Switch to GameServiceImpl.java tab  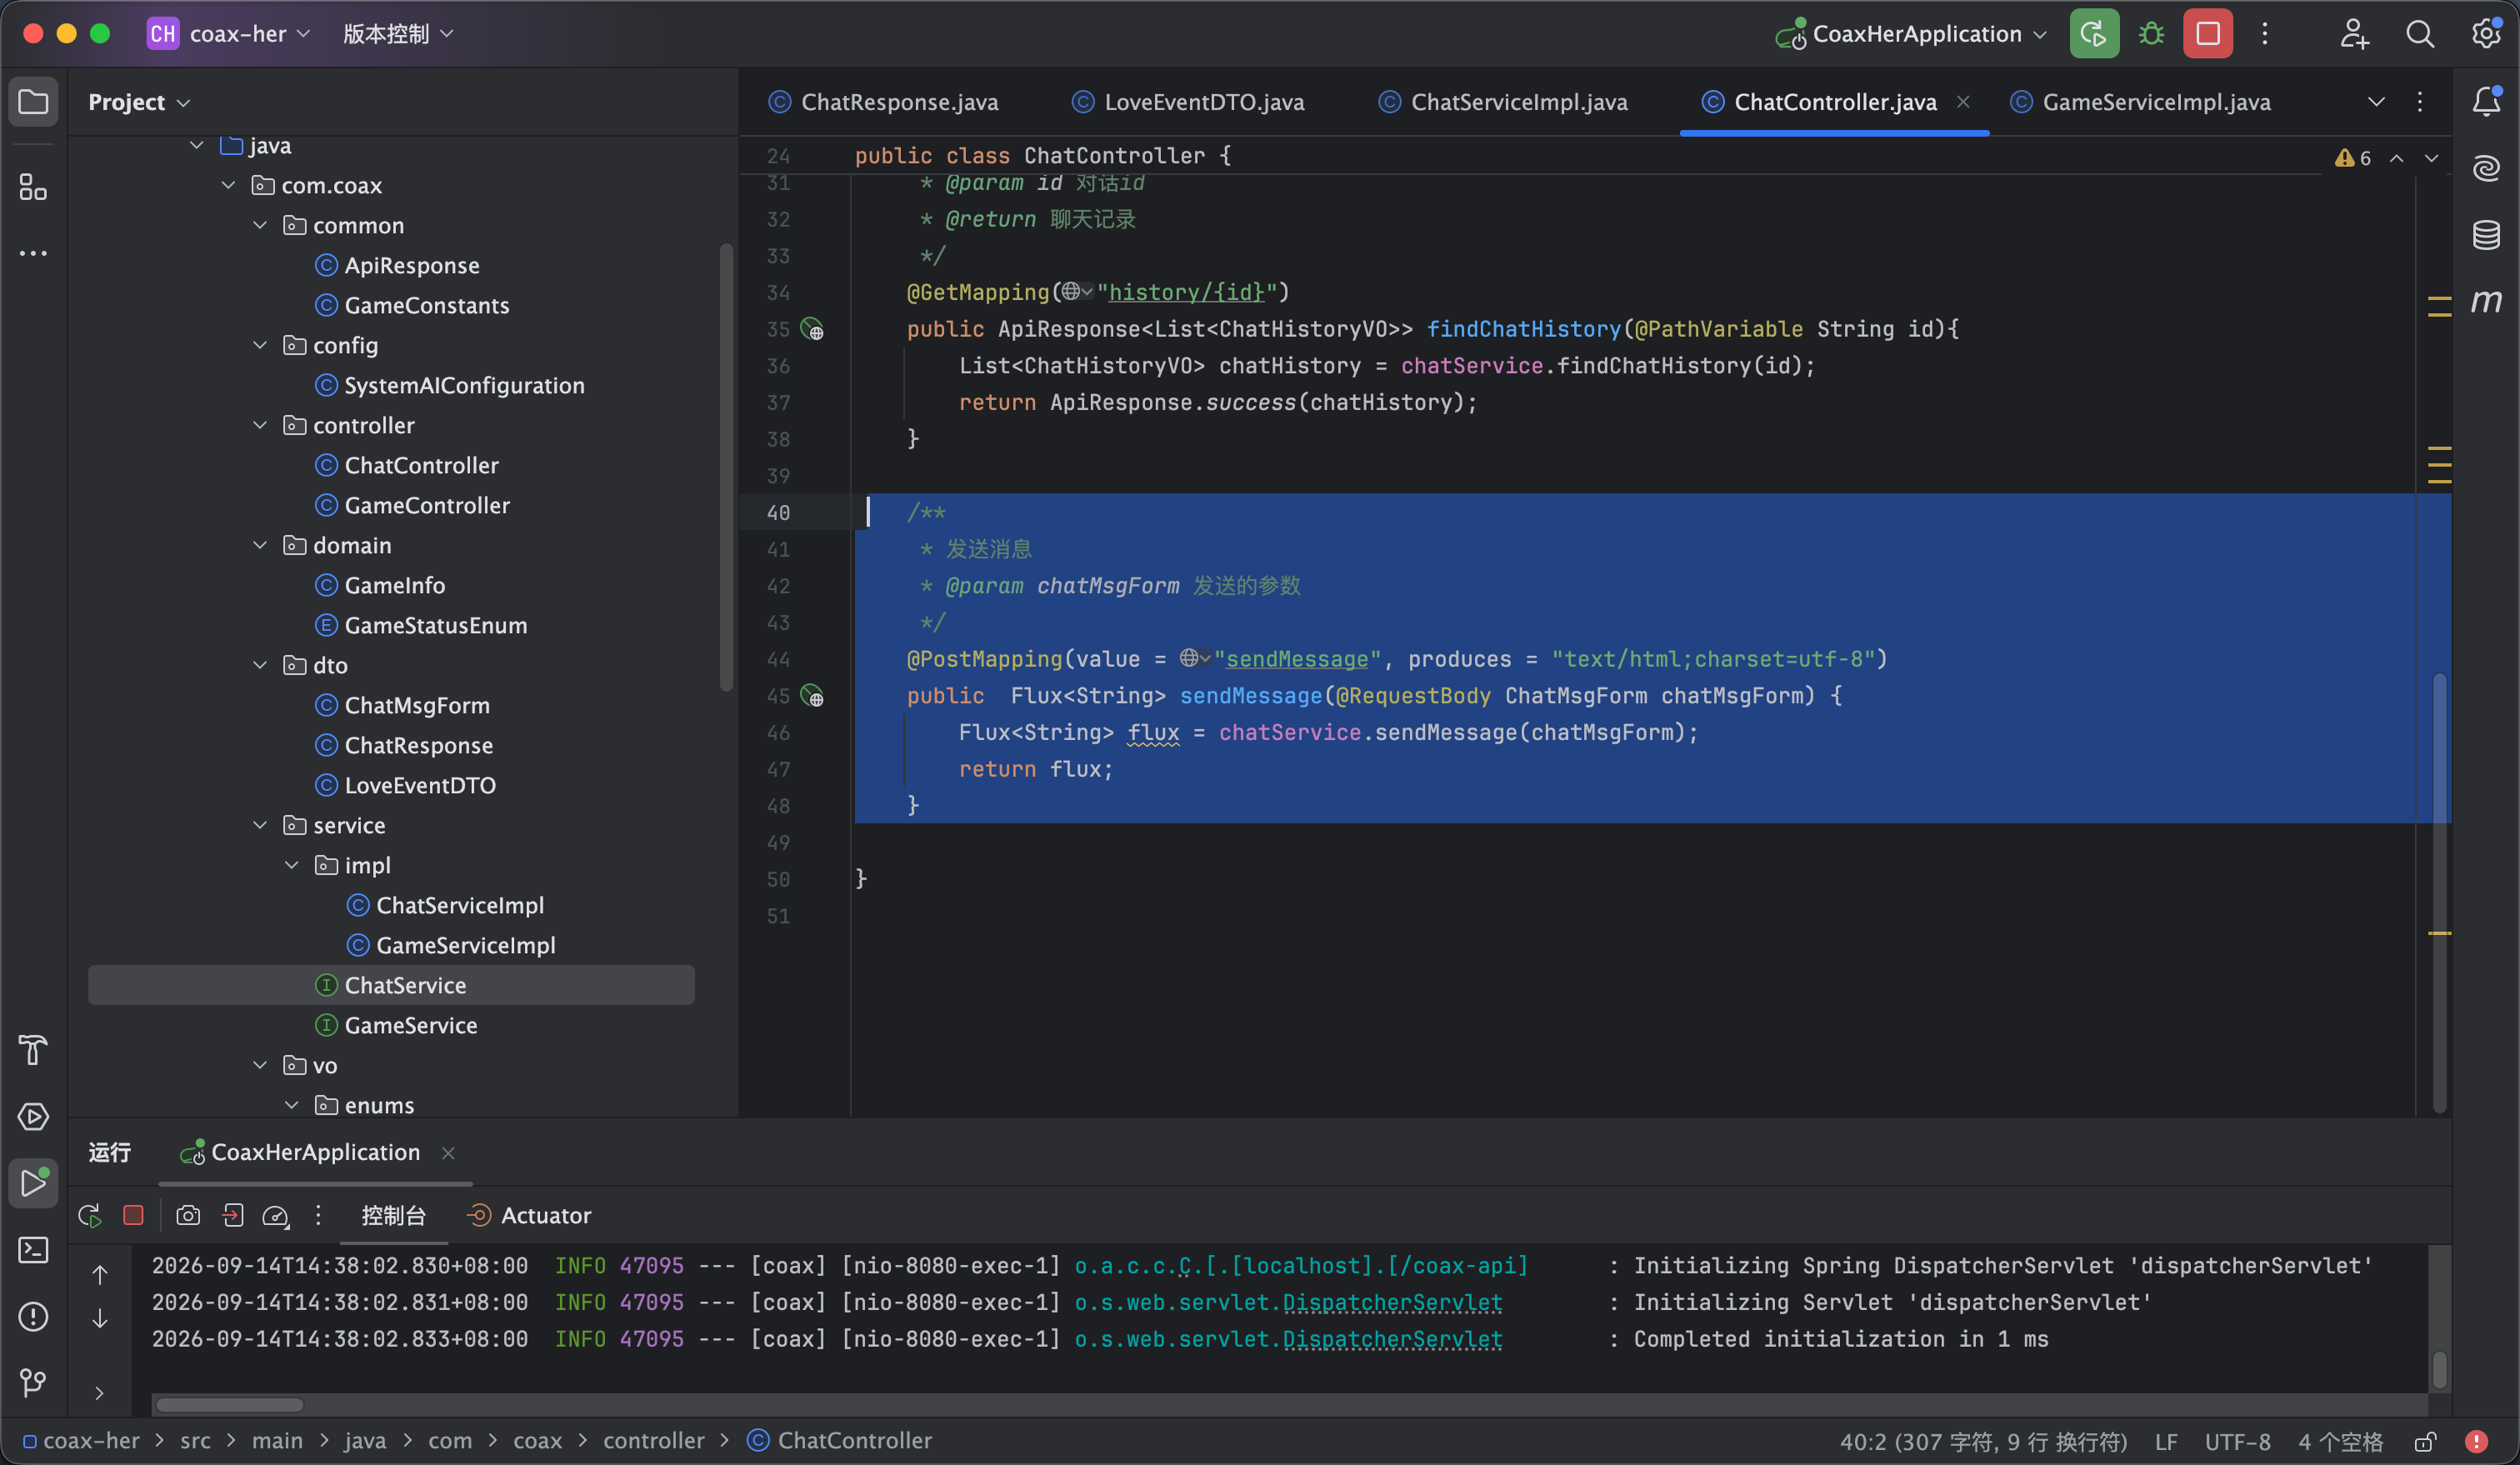(x=2141, y=102)
